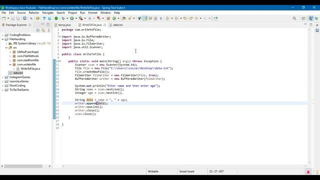The image size is (320, 180).
Task: Click the Last Edit Location arrow icon
Action: 185,18
